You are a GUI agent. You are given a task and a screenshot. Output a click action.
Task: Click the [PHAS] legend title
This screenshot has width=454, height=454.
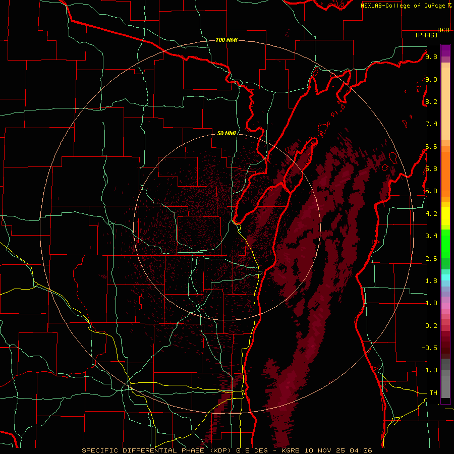pos(426,35)
